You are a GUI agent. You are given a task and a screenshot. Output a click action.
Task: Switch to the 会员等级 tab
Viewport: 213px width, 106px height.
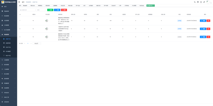[91, 6]
